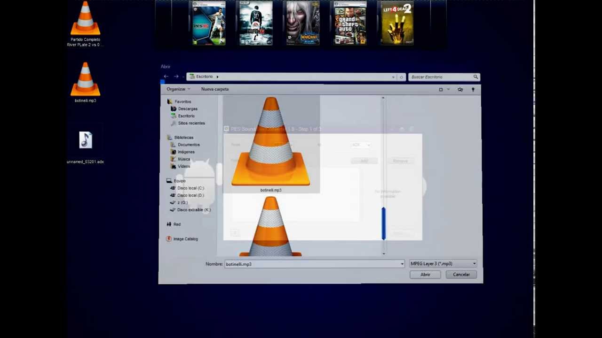Screen dimensions: 602x338
Task: Open the PES 2013 game dock icon
Action: point(209,23)
